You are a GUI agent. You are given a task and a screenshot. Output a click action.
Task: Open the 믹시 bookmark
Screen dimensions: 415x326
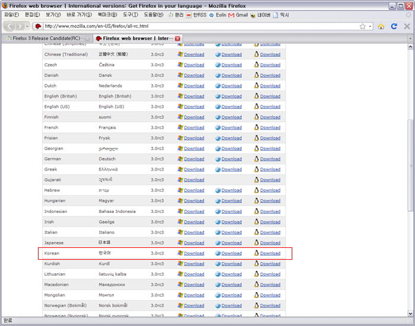[x=281, y=15]
